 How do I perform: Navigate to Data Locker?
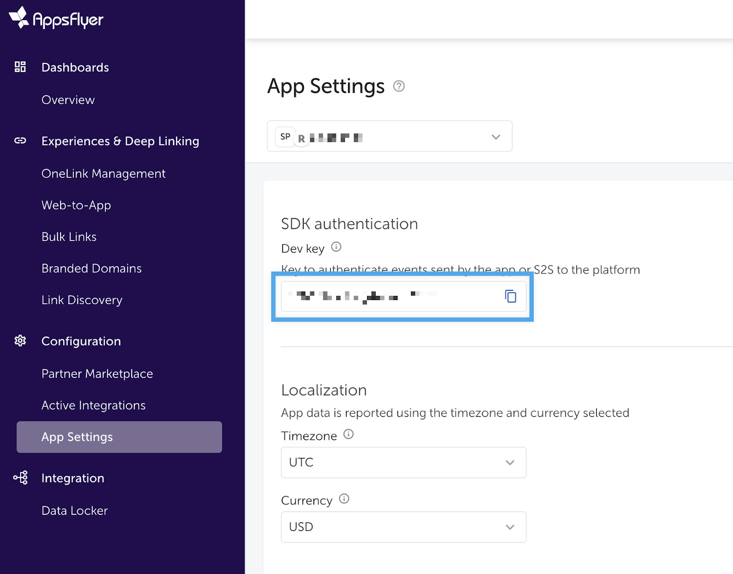(x=75, y=511)
